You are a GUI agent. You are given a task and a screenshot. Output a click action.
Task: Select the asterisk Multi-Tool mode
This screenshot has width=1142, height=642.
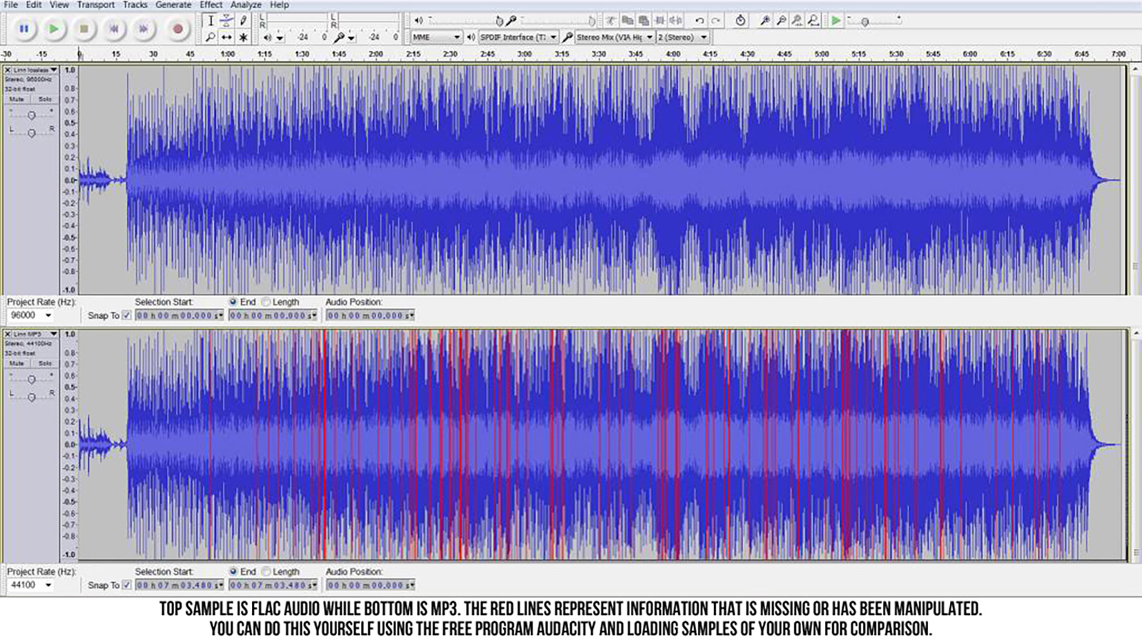[243, 37]
